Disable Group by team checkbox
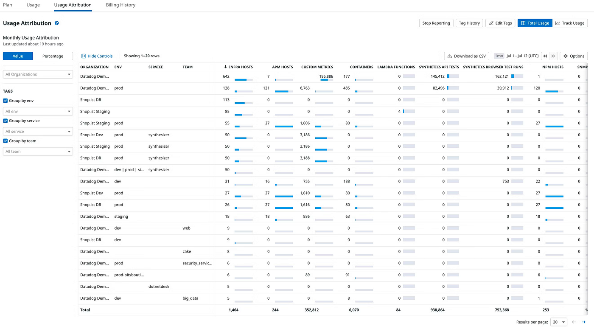Screen dimensions: 594x329 (x=6, y=141)
